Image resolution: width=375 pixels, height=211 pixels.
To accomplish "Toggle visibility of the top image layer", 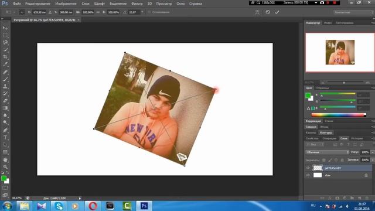I will click(308, 168).
